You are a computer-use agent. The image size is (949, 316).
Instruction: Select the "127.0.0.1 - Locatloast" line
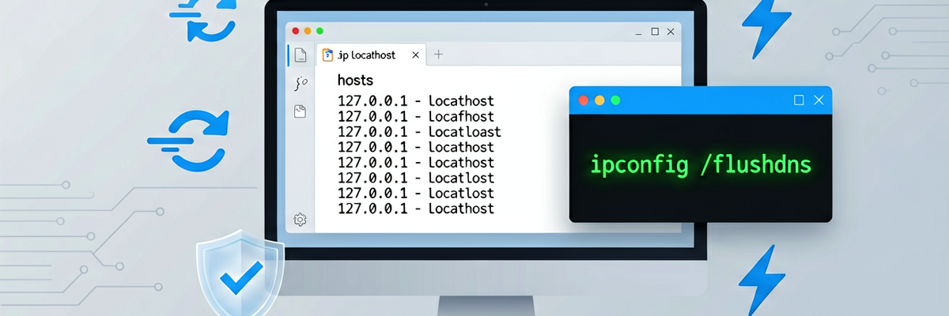tap(420, 132)
